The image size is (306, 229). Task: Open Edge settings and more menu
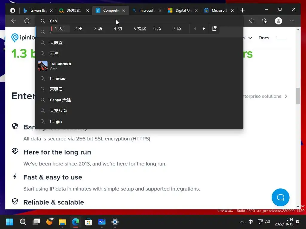point(292,21)
